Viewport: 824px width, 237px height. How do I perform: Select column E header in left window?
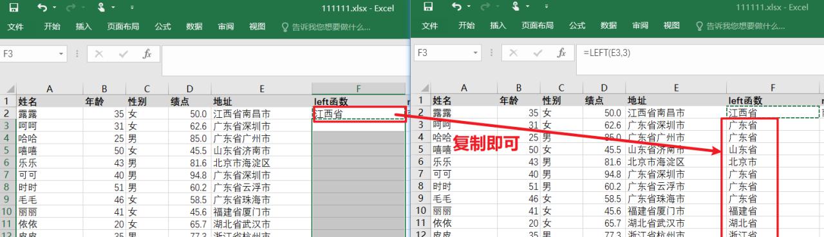click(262, 89)
